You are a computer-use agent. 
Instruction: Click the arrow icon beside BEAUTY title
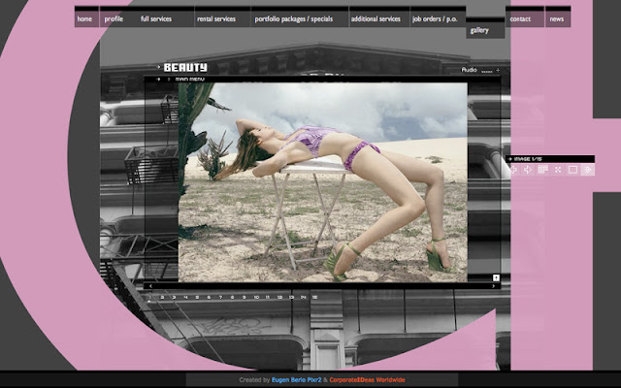[x=159, y=67]
